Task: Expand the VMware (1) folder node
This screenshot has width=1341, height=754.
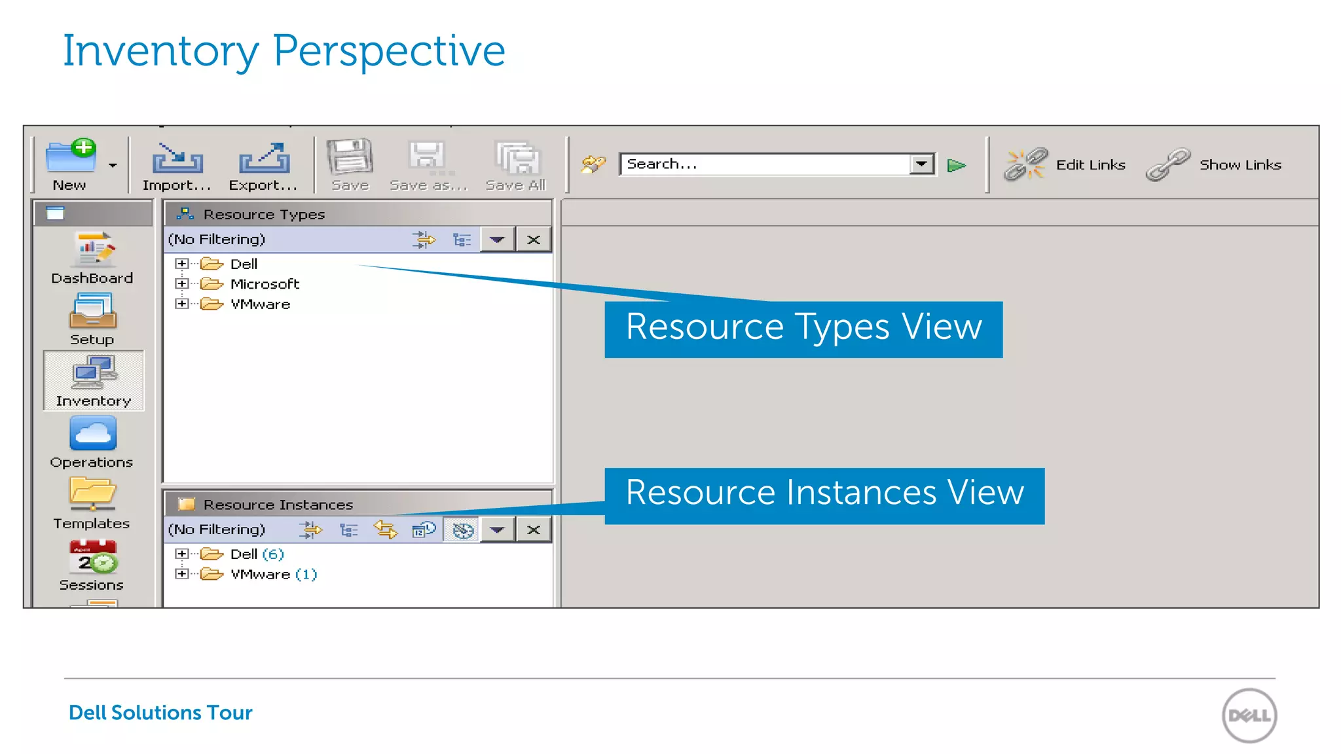Action: (182, 574)
